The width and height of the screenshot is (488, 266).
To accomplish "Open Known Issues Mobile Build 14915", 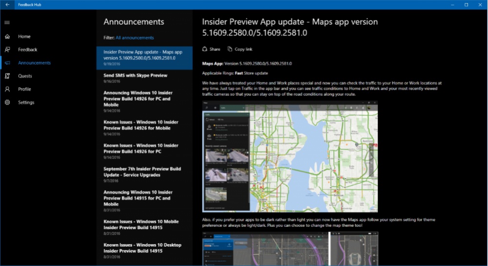I will [144, 227].
